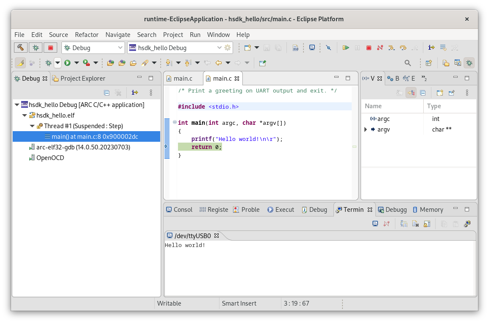Collapse Thread #1 in the Debug tree
Viewport: 489px width, 323px height.
pos(32,126)
